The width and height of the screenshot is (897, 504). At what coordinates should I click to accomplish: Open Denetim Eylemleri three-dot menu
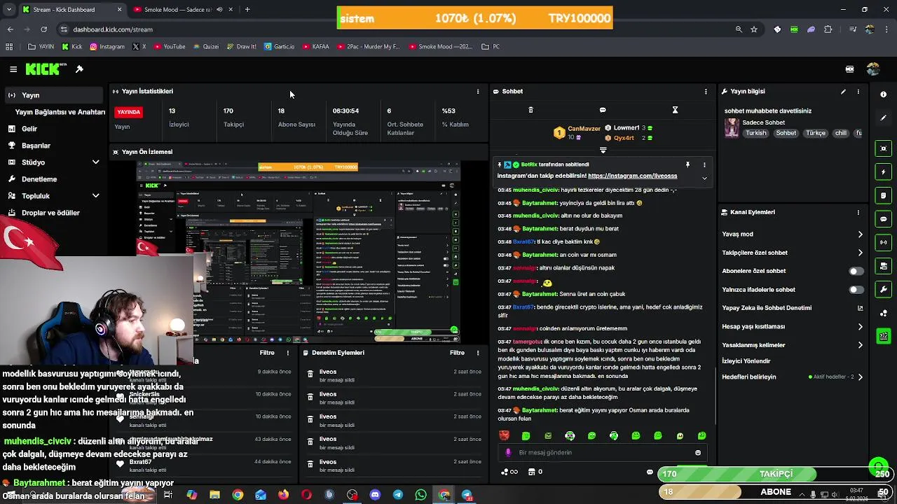(x=478, y=353)
